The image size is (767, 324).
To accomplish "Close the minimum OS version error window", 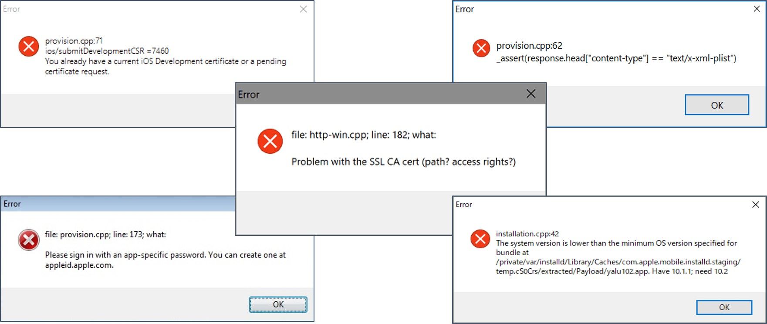I will click(x=756, y=204).
